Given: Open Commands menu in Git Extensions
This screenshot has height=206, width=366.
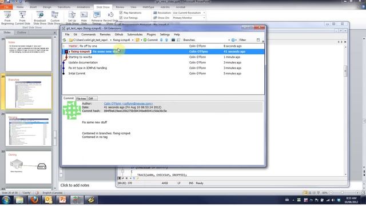Looking at the screenshot, I should (x=89, y=34).
